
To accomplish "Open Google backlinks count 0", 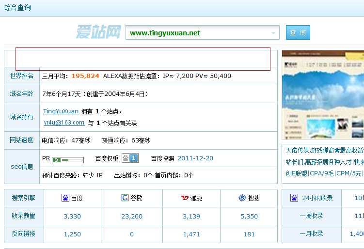I will (x=132, y=234).
